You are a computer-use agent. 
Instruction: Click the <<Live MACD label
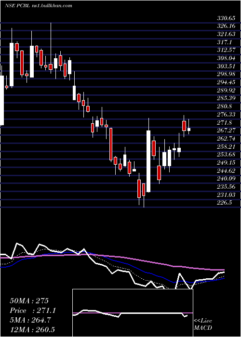pos(203,324)
